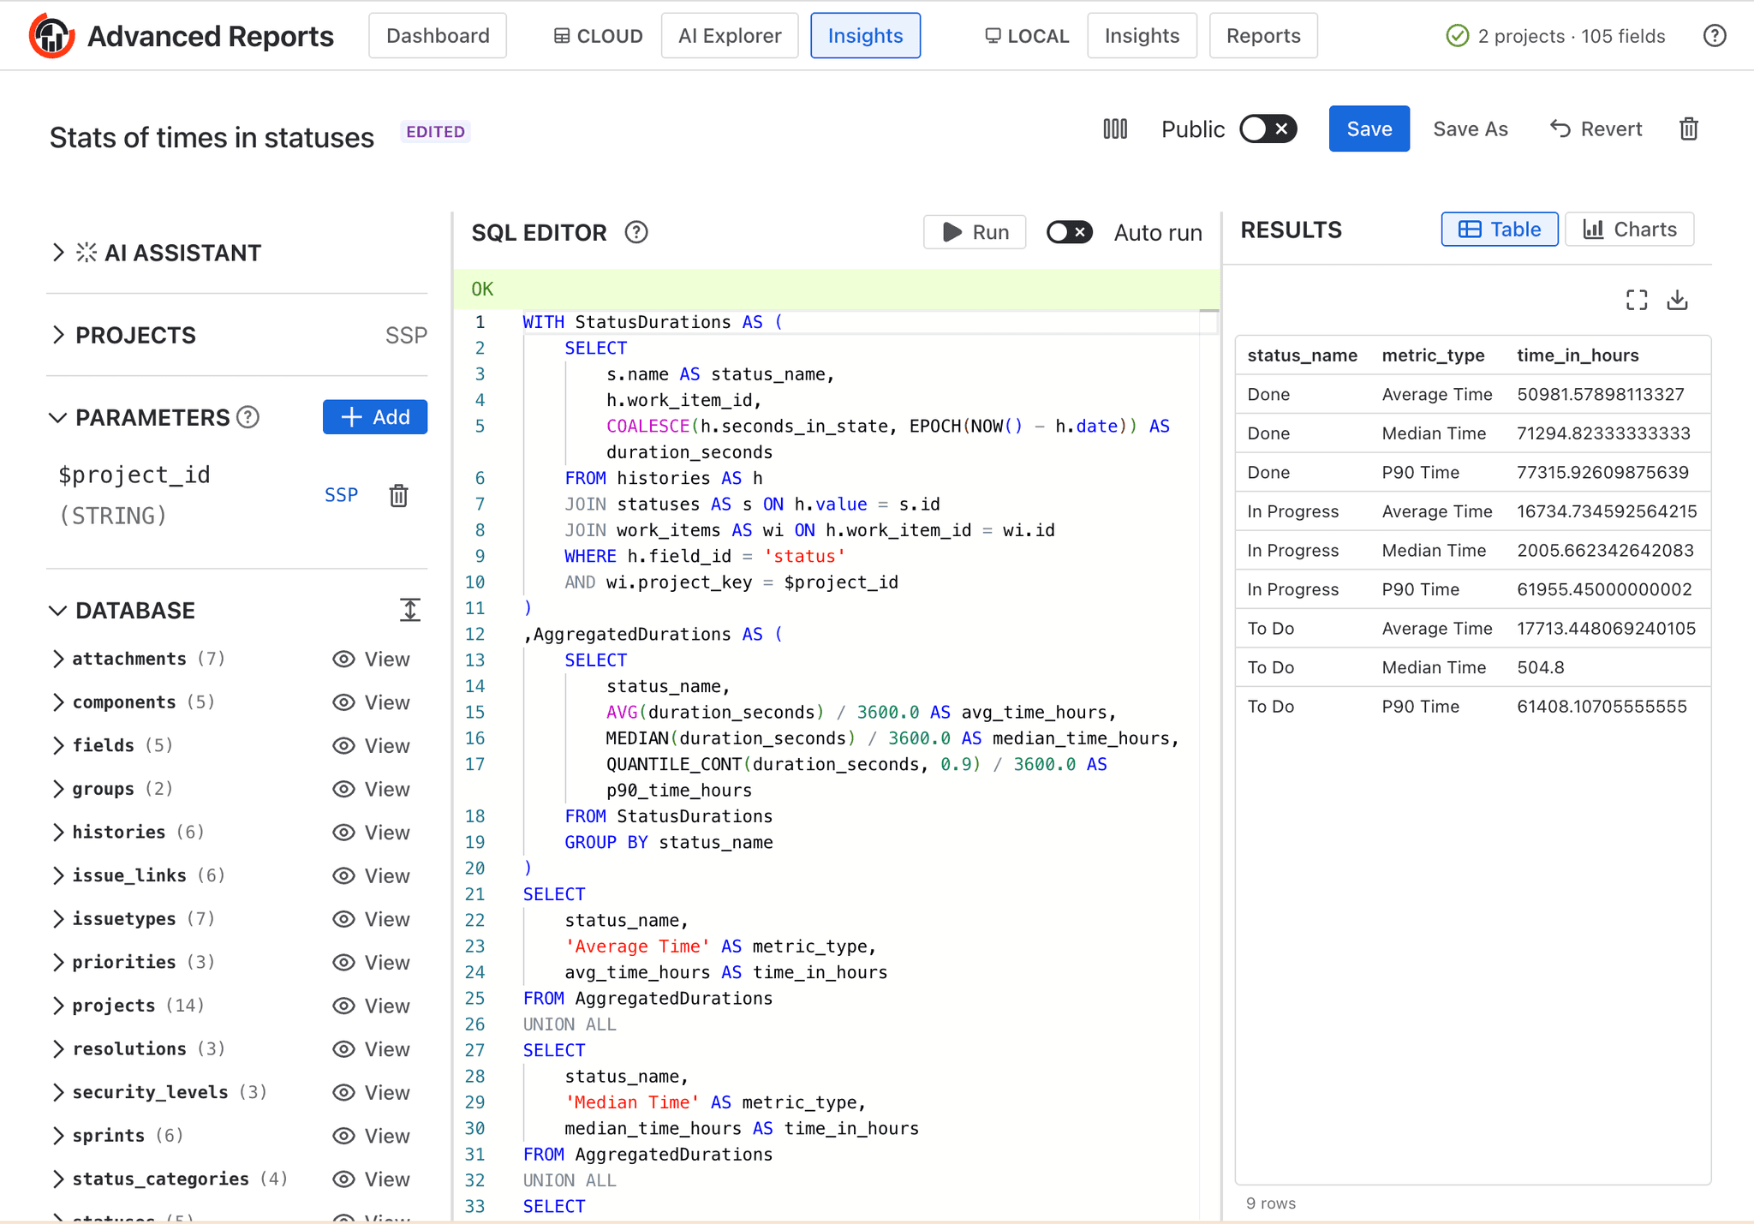1754x1224 pixels.
Task: Click the '9 rows' result count
Action: 1271,1203
